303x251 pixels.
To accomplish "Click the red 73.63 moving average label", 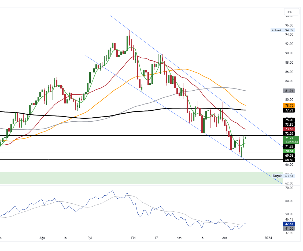I will tap(289, 129).
